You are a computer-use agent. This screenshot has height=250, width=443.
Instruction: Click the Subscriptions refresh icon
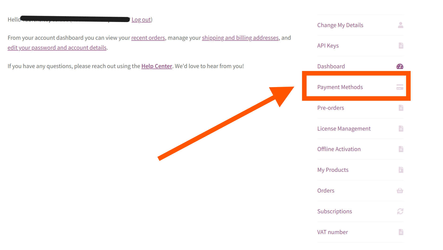click(400, 211)
